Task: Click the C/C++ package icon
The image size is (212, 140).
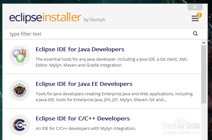Action: (x=20, y=125)
